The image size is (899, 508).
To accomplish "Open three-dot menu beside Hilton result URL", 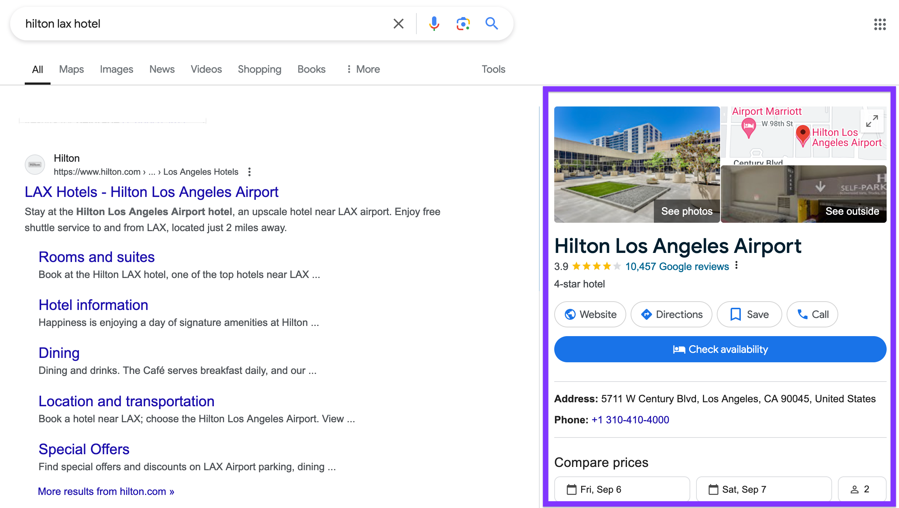I will (249, 172).
